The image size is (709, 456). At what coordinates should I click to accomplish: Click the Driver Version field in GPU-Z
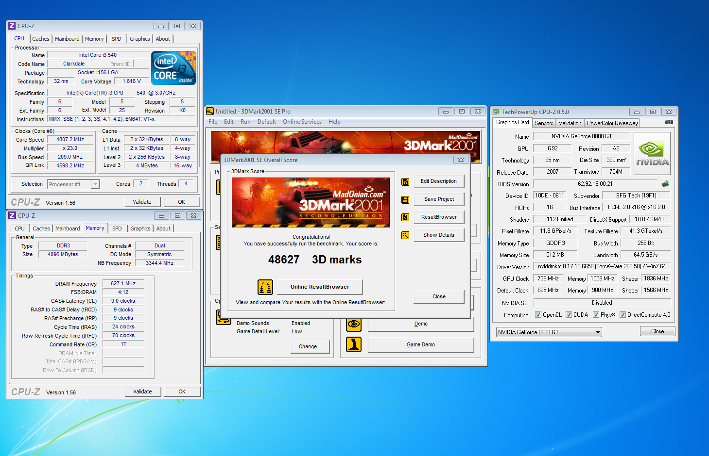tap(602, 266)
